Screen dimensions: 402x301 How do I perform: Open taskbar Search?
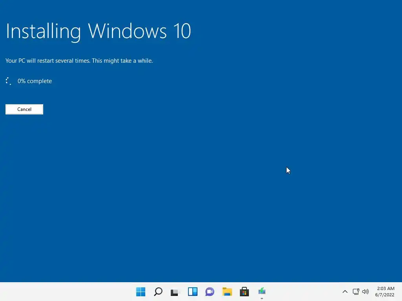coord(158,292)
